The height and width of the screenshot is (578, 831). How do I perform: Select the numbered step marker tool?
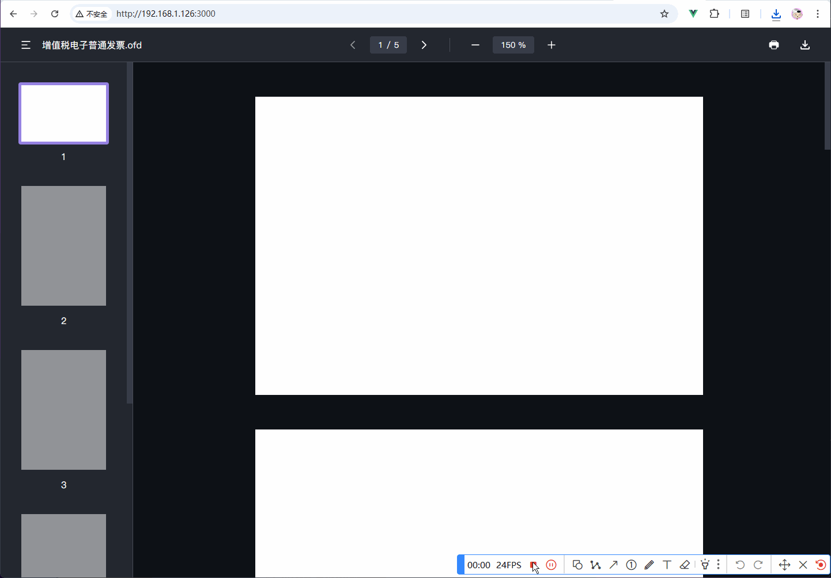tap(631, 565)
